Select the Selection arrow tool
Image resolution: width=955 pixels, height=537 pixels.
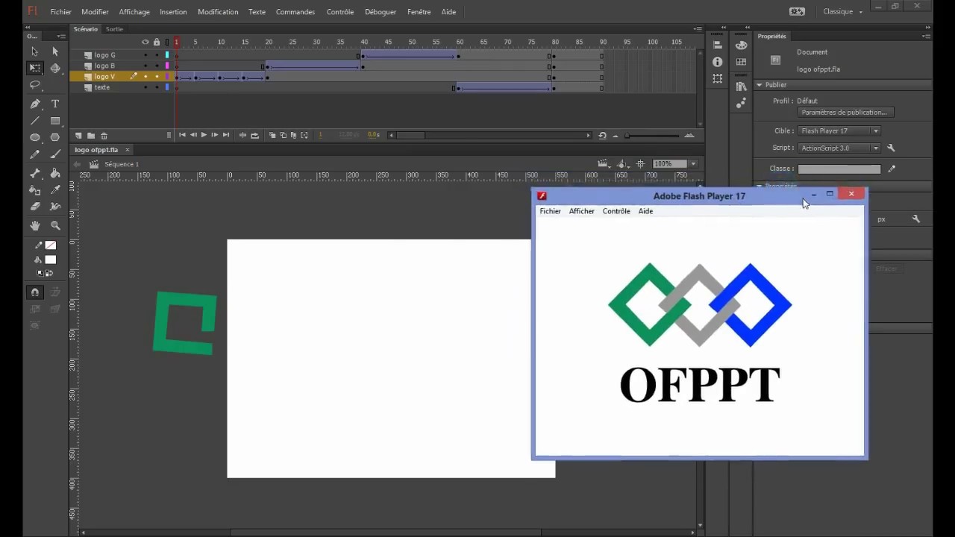coord(34,51)
